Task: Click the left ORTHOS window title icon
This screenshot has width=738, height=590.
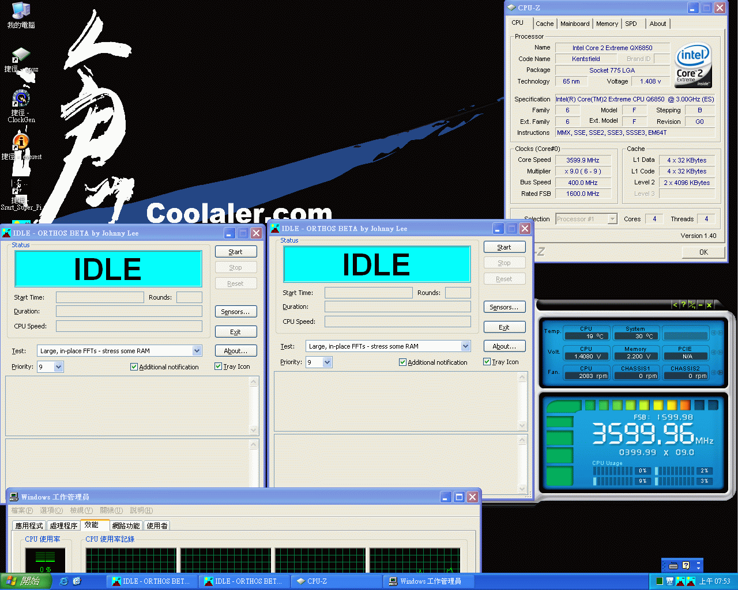Action: [6, 233]
